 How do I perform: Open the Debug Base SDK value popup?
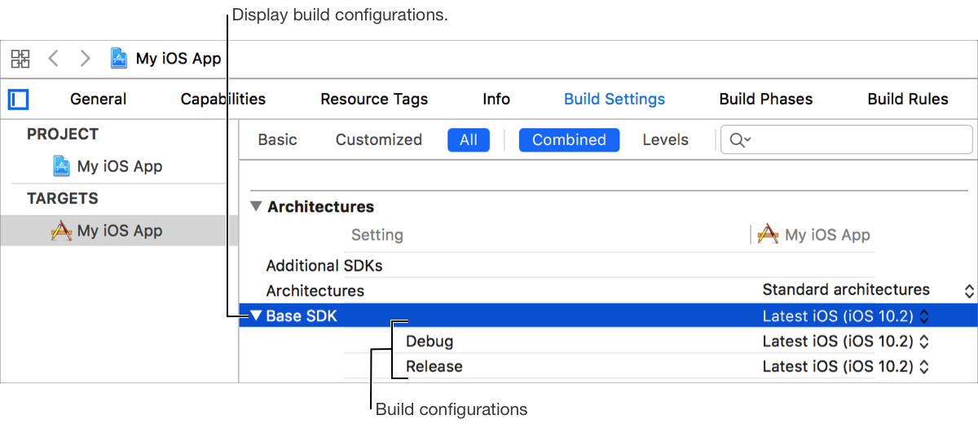tap(846, 342)
